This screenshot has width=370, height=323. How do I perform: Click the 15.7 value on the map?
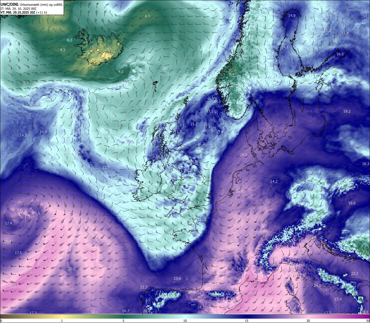click(194, 124)
